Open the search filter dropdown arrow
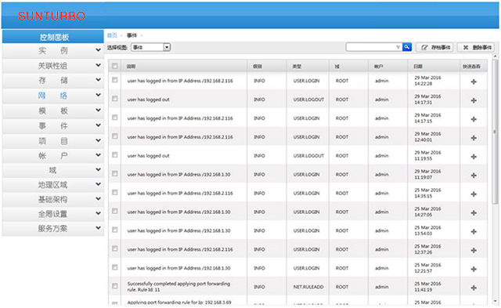Screen dimensions: 501x308 pyautogui.click(x=398, y=47)
